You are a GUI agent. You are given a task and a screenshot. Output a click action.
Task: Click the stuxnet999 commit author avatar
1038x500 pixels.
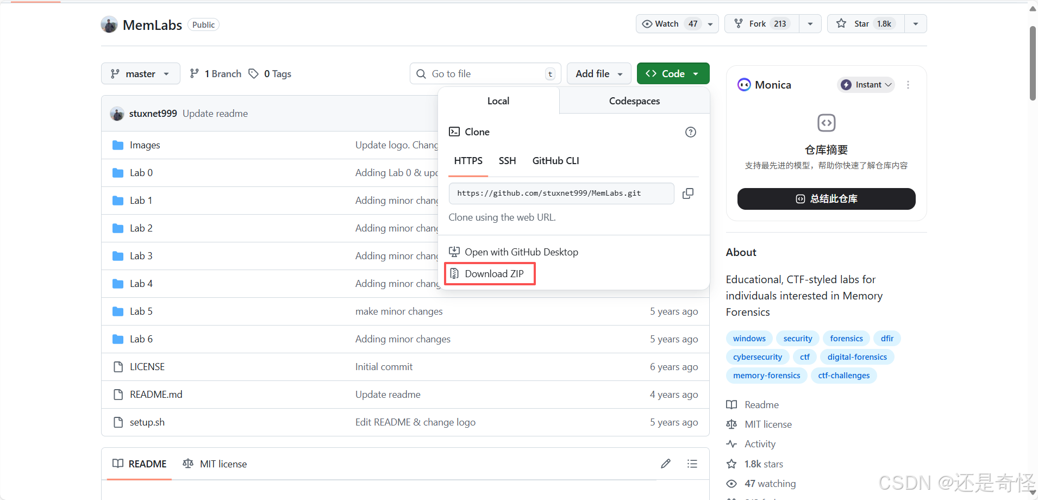117,114
